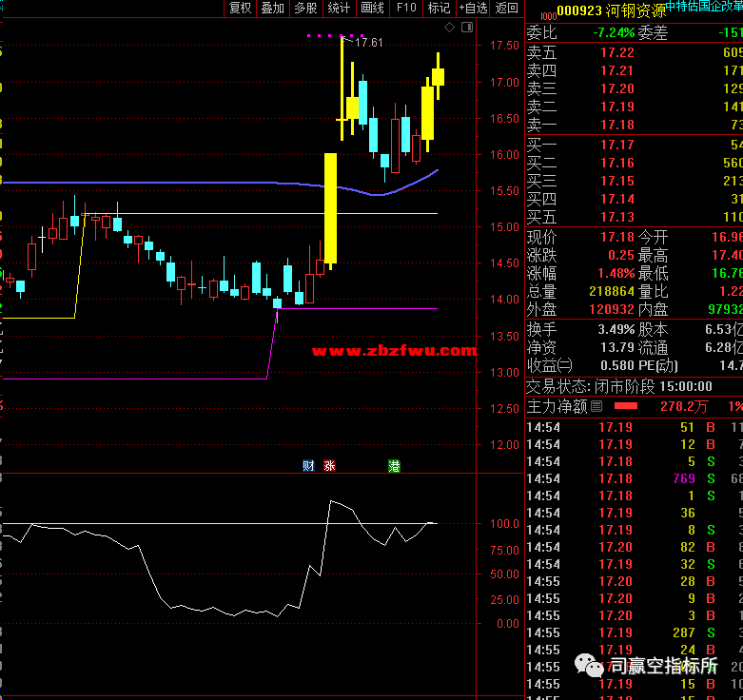Viewport: 743px width, 700px height.
Task: Click the diamond icon above the chart
Action: (449, 28)
